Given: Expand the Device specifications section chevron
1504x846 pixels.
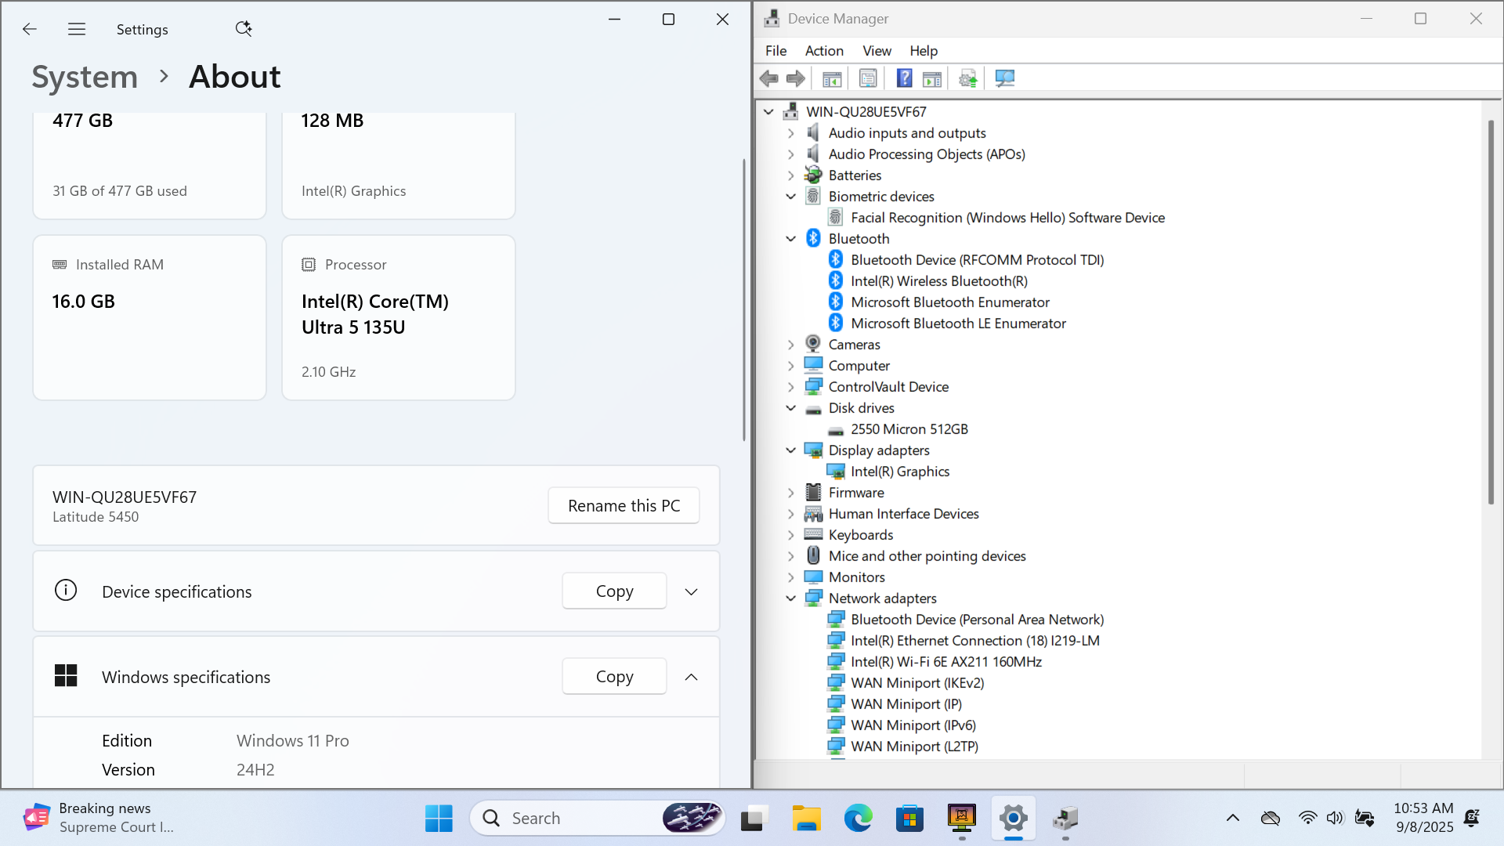Looking at the screenshot, I should click(x=691, y=592).
